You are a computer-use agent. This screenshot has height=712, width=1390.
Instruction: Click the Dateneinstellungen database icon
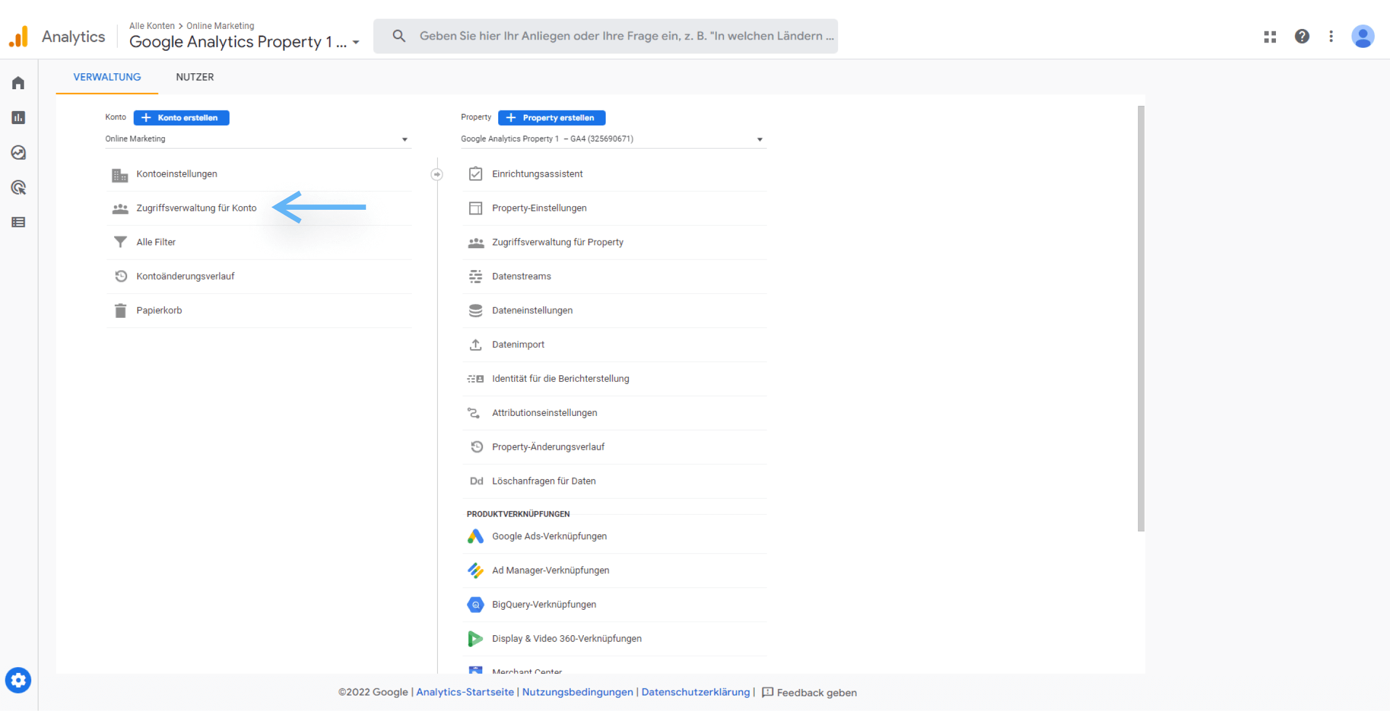click(476, 311)
